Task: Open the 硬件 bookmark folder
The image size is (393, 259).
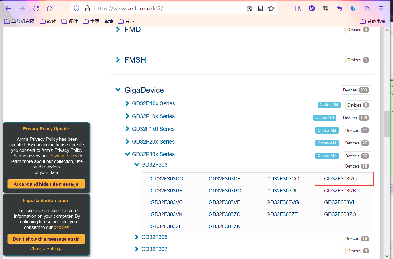Action: (x=70, y=21)
